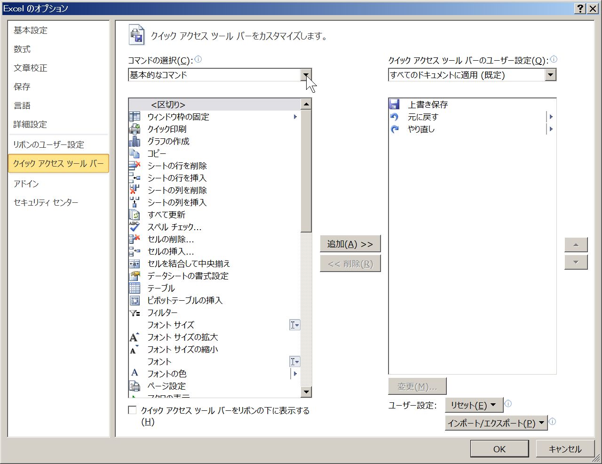Click the Freeze Panes (ウィンドウ枠の固定) icon
The width and height of the screenshot is (602, 464).
tap(135, 117)
